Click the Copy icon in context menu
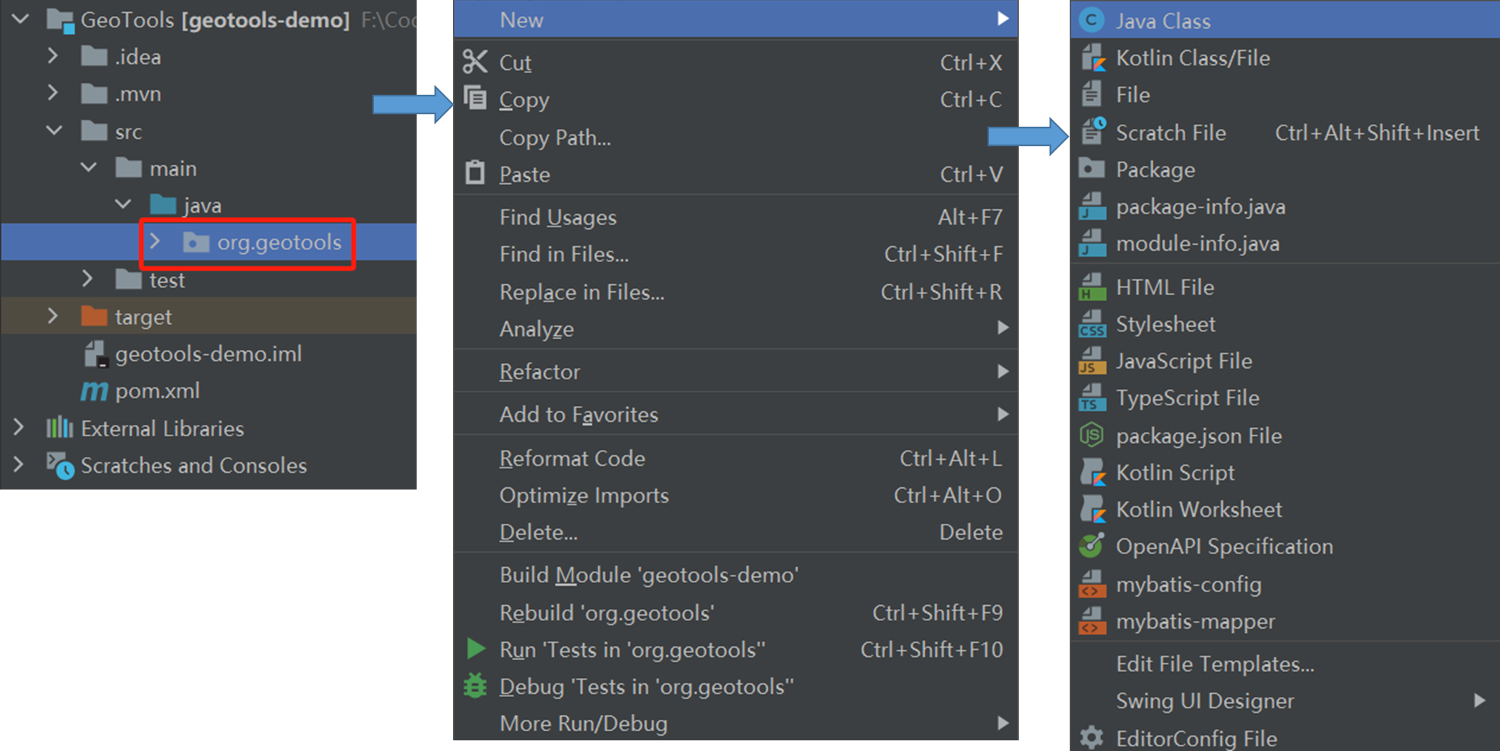This screenshot has width=1500, height=751. coord(475,98)
